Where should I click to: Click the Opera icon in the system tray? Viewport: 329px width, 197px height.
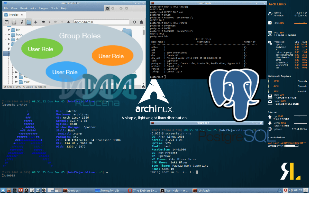pyautogui.click(x=285, y=190)
